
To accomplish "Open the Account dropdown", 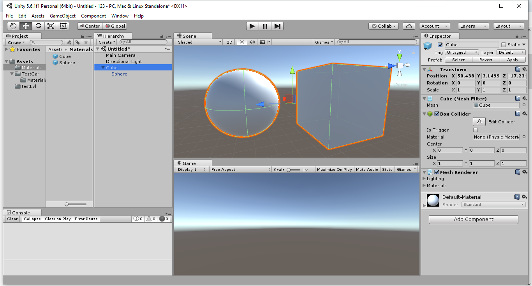I will (435, 26).
